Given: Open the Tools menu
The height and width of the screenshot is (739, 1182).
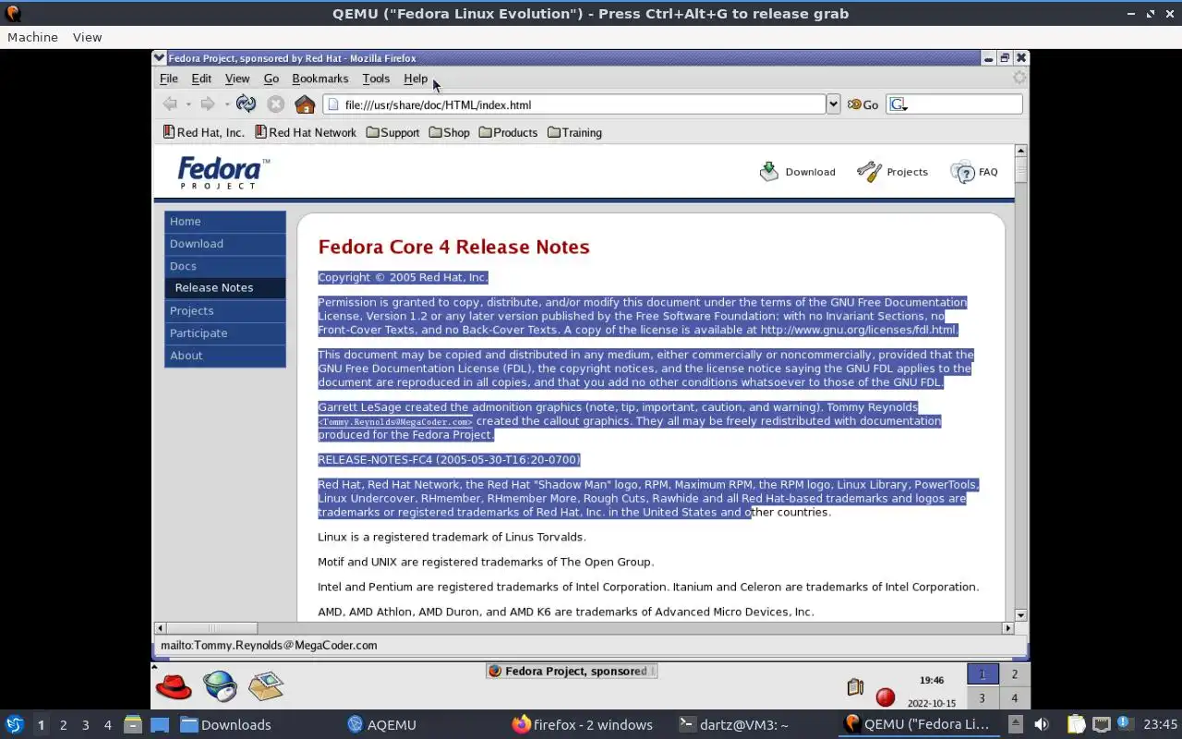Looking at the screenshot, I should click(376, 79).
